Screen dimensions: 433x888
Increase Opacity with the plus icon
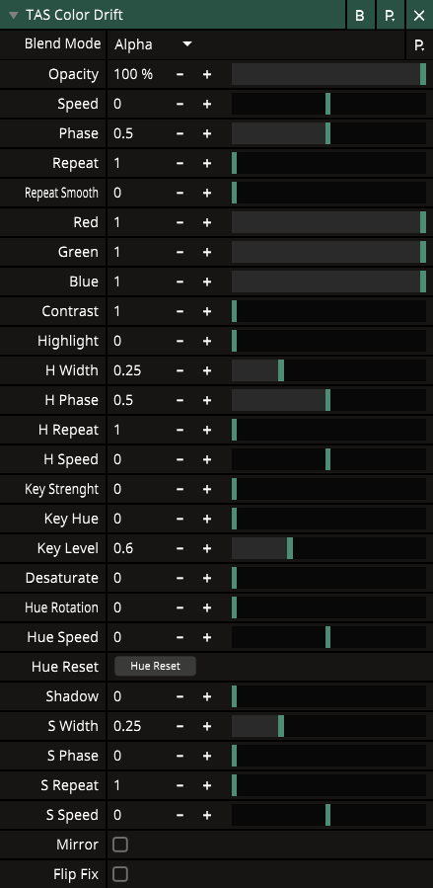point(207,74)
